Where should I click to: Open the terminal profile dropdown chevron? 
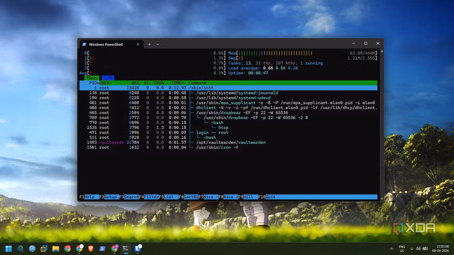point(158,44)
